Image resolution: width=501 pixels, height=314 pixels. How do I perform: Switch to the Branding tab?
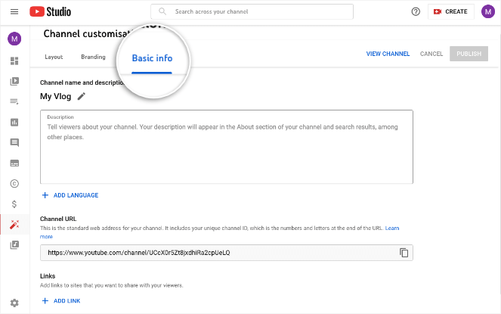[93, 57]
